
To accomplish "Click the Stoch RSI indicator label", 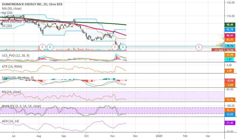I will [x=21, y=106].
